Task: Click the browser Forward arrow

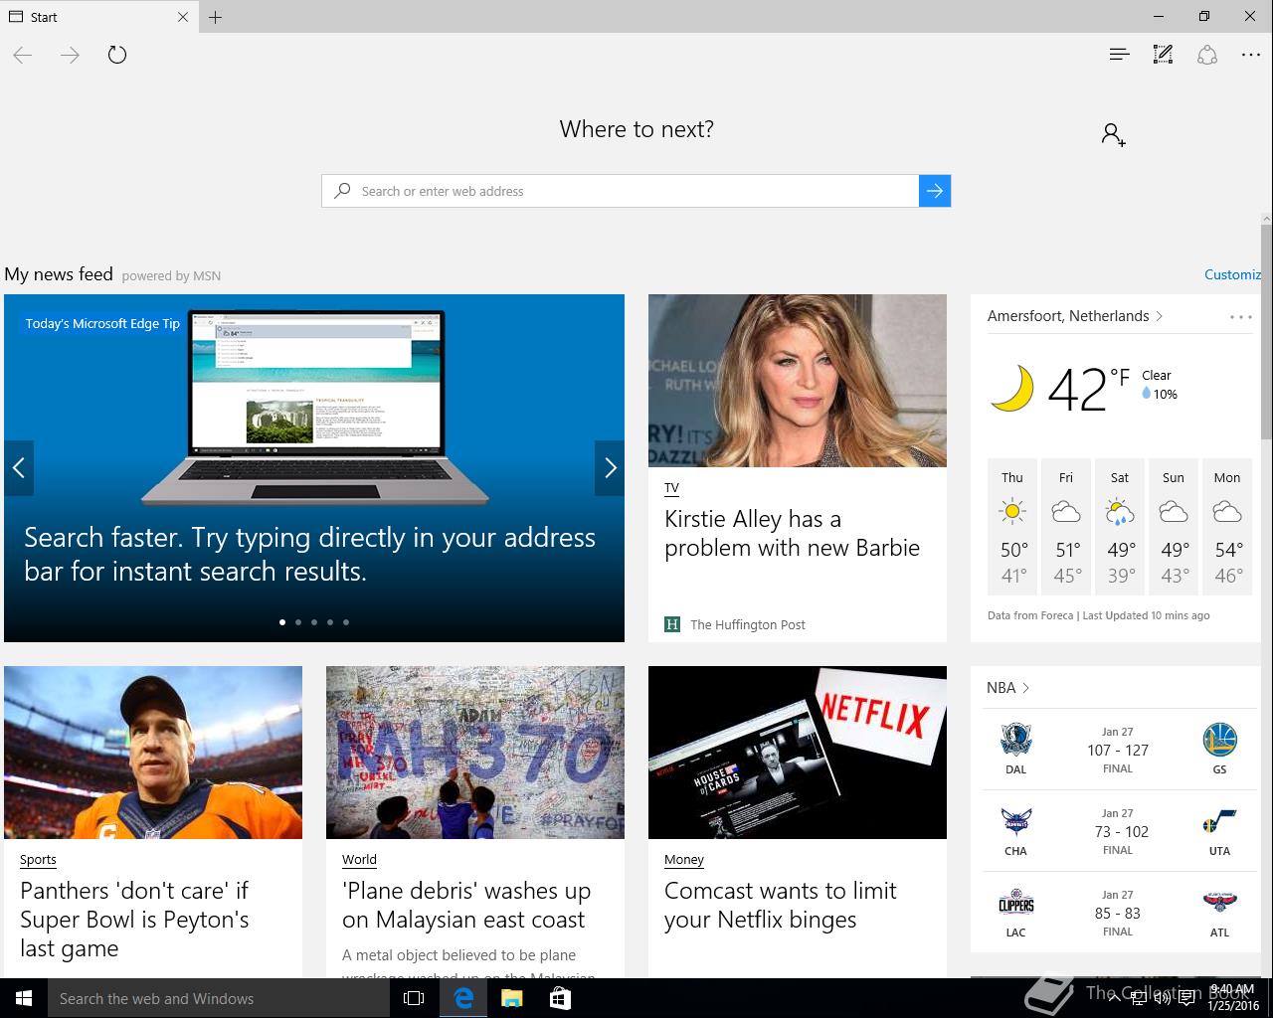Action: pyautogui.click(x=70, y=55)
